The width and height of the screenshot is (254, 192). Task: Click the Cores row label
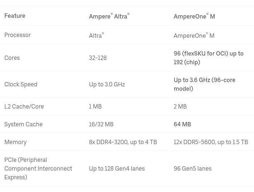point(12,58)
